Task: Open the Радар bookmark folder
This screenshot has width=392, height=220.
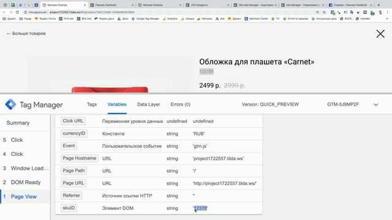Action: (x=25, y=19)
